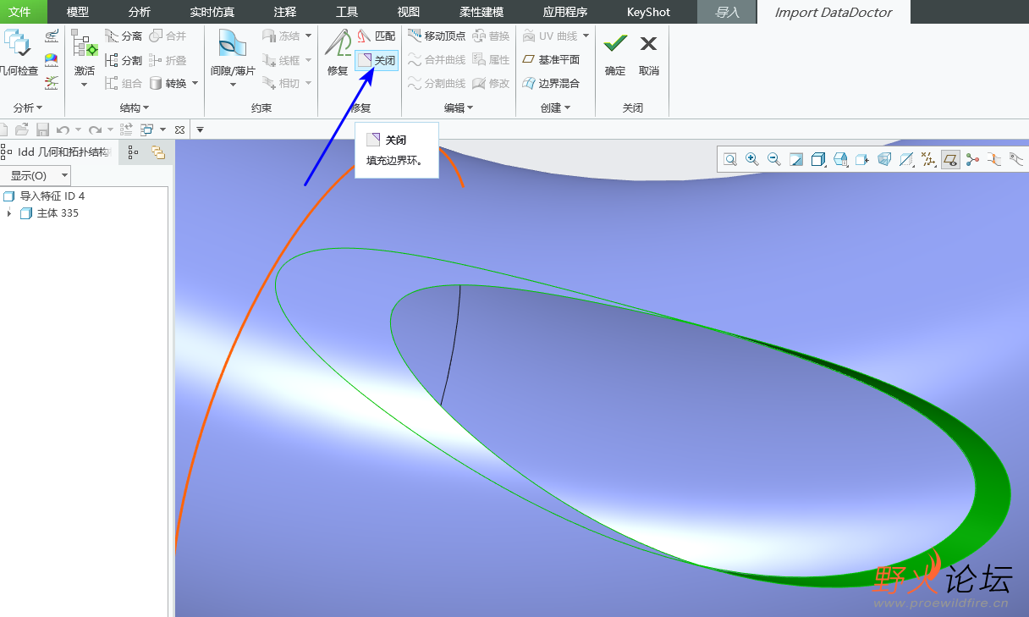The height and width of the screenshot is (617, 1029).
Task: Open the 显示(O) dropdown
Action: (x=36, y=175)
